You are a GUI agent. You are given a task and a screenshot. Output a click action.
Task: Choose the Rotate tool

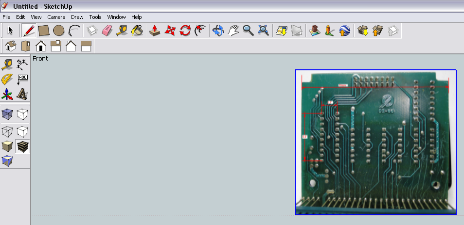coord(185,31)
